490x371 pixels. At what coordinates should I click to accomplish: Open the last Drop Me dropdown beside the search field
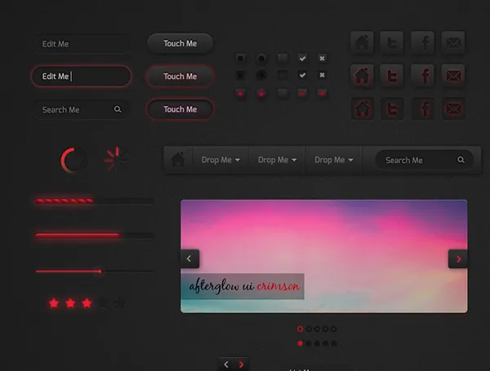pyautogui.click(x=333, y=160)
